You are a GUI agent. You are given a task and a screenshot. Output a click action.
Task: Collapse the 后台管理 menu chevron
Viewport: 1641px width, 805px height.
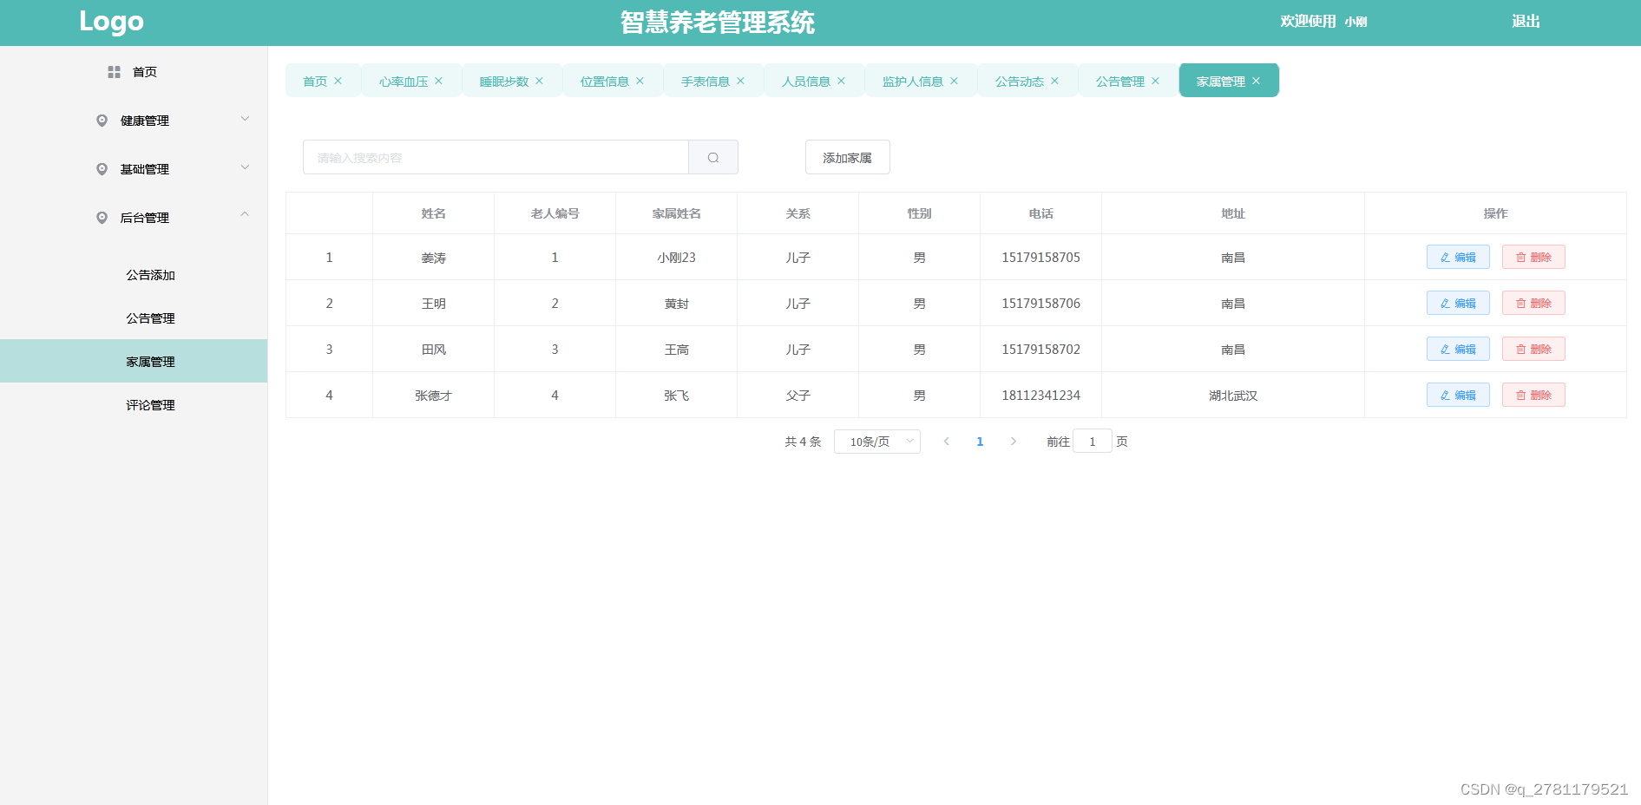click(245, 214)
